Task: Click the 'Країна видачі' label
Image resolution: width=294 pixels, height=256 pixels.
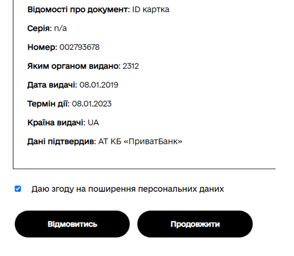Action: [56, 123]
